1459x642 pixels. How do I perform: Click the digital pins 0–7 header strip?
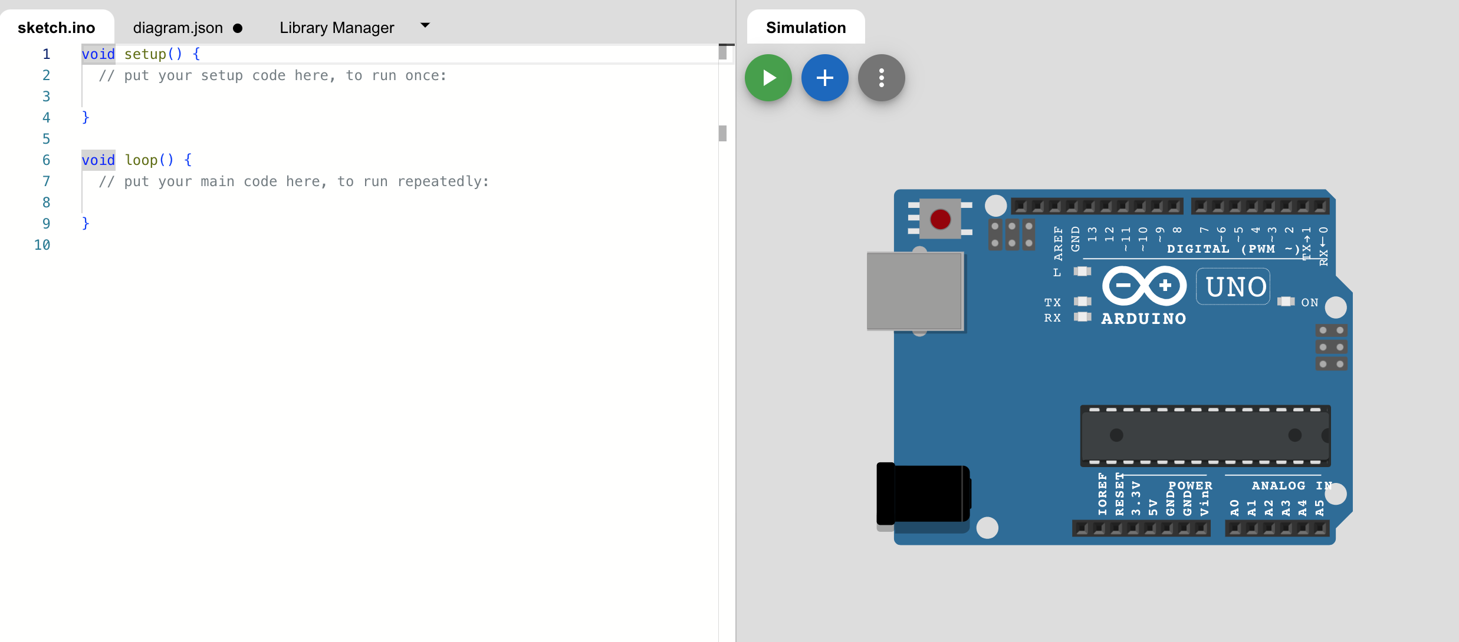1260,206
